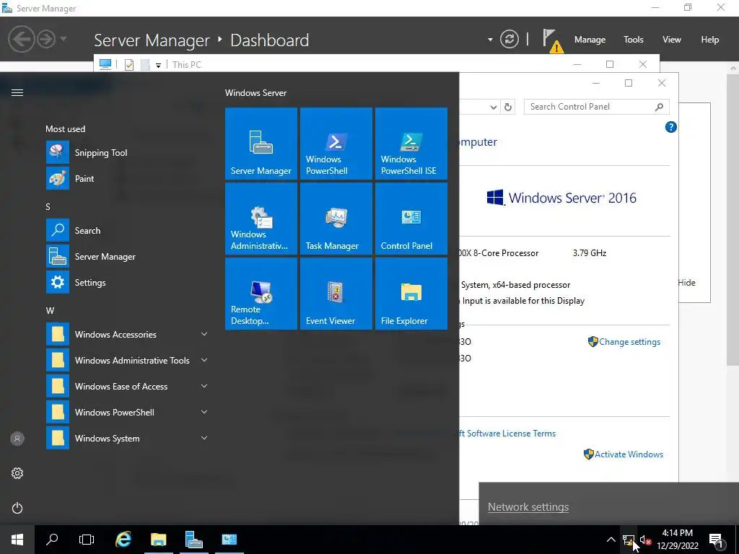Image resolution: width=739 pixels, height=554 pixels.
Task: Click the Change settings link
Action: (x=629, y=342)
